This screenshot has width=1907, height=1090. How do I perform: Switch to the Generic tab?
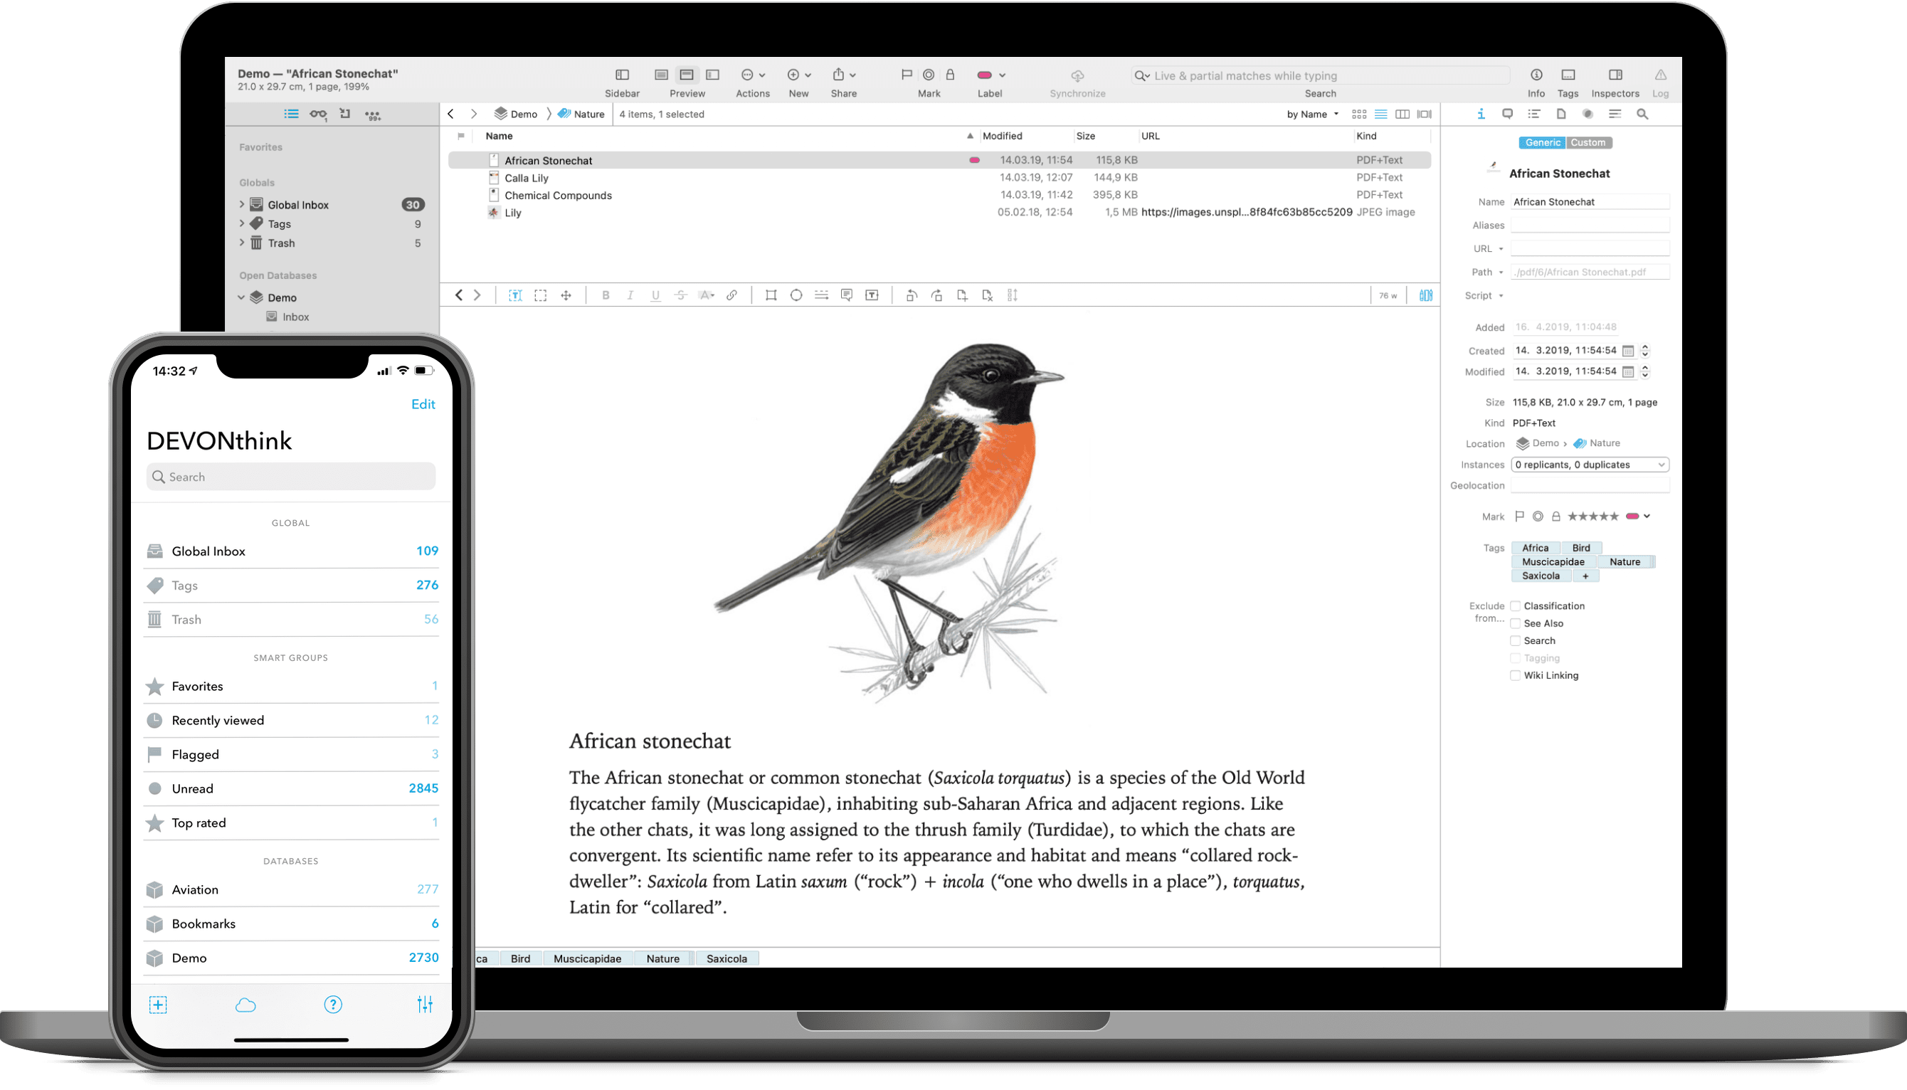tap(1542, 142)
